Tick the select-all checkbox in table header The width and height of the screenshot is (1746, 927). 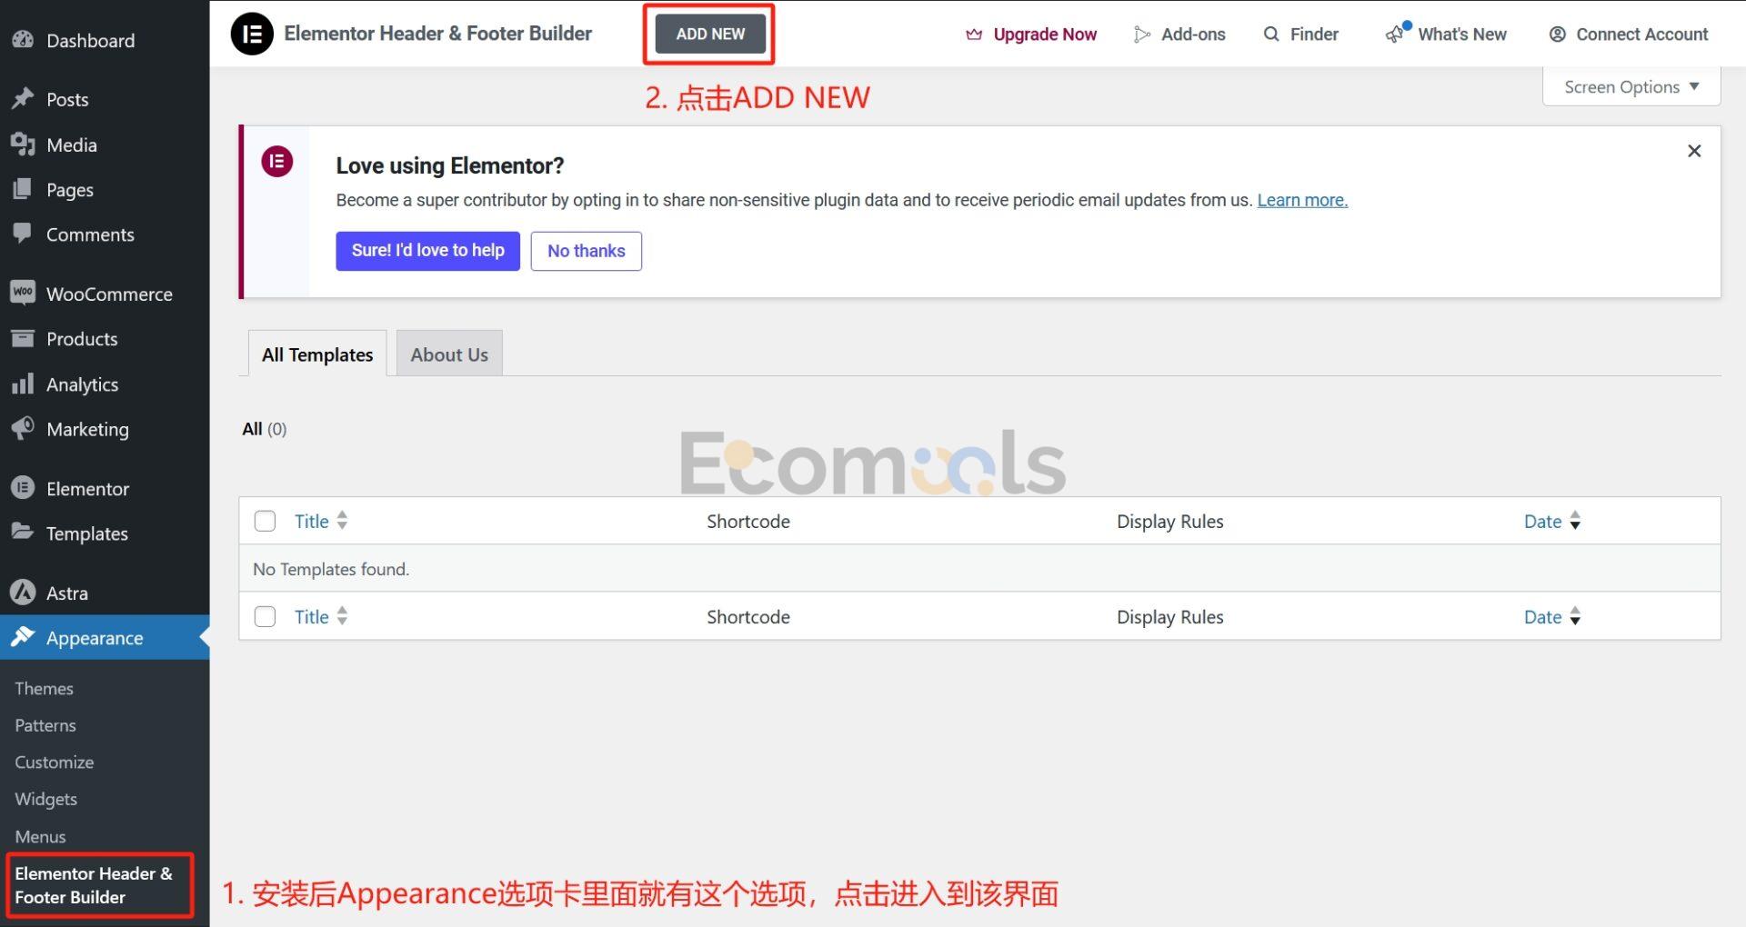pos(265,522)
